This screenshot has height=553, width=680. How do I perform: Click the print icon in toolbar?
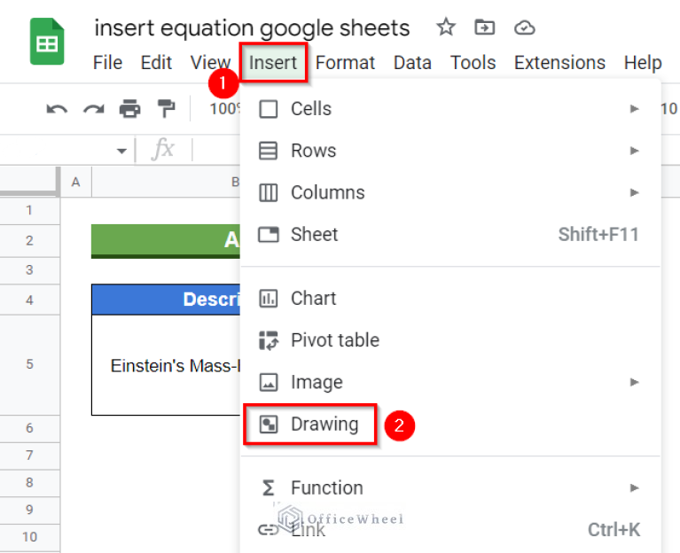coord(129,109)
